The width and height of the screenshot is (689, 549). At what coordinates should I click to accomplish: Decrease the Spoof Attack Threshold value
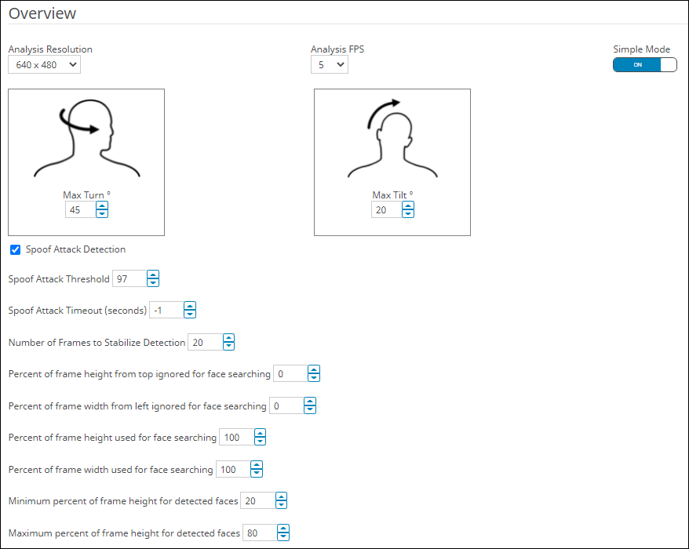coord(153,283)
